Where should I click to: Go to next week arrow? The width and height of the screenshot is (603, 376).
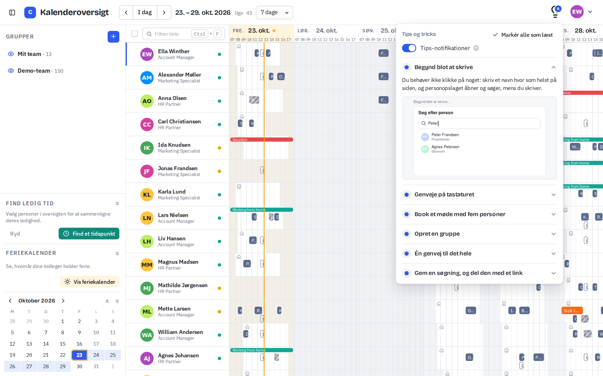click(164, 13)
